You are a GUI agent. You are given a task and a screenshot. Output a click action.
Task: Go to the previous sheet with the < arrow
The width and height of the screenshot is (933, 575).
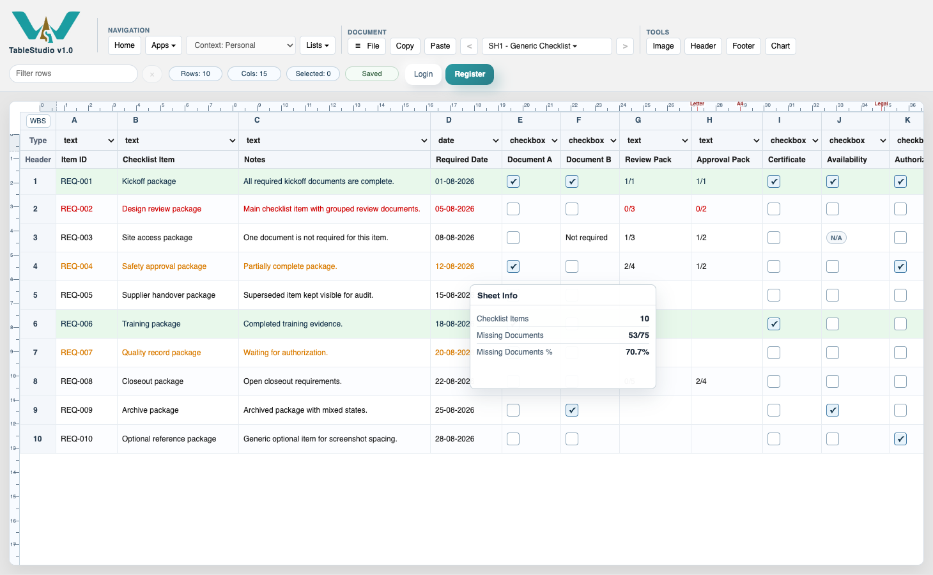click(x=470, y=46)
